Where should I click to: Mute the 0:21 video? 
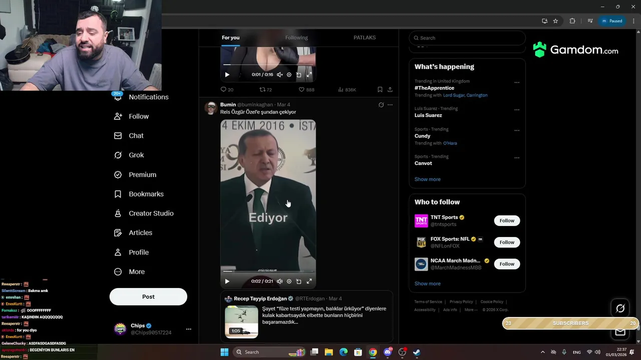point(279,281)
